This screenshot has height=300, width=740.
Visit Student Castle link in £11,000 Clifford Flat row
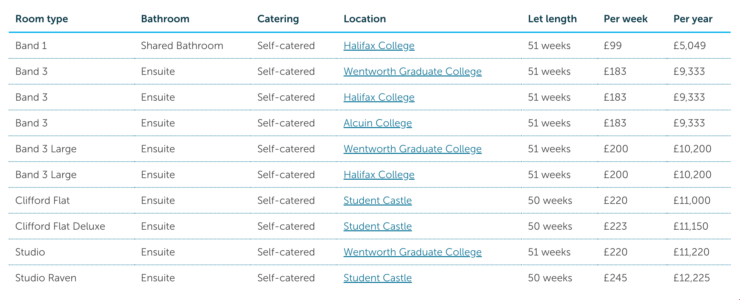point(377,200)
